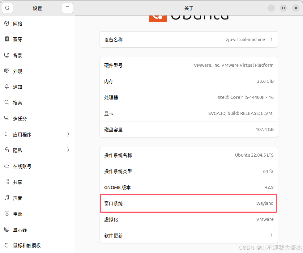
Task: Switch to 外观 (Appearance) settings
Action: click(x=18, y=71)
